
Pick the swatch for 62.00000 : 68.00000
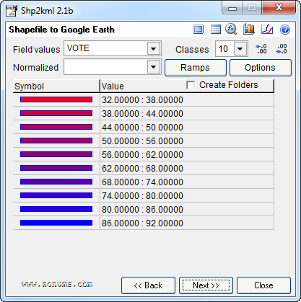point(56,168)
